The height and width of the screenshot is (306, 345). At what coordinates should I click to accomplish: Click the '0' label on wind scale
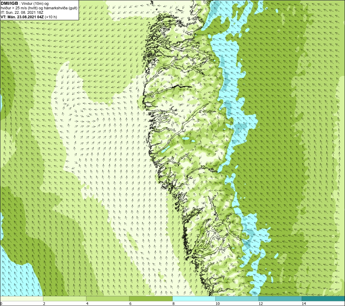coord(1,304)
